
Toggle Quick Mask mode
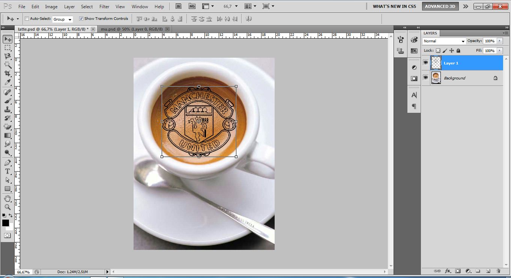click(8, 236)
